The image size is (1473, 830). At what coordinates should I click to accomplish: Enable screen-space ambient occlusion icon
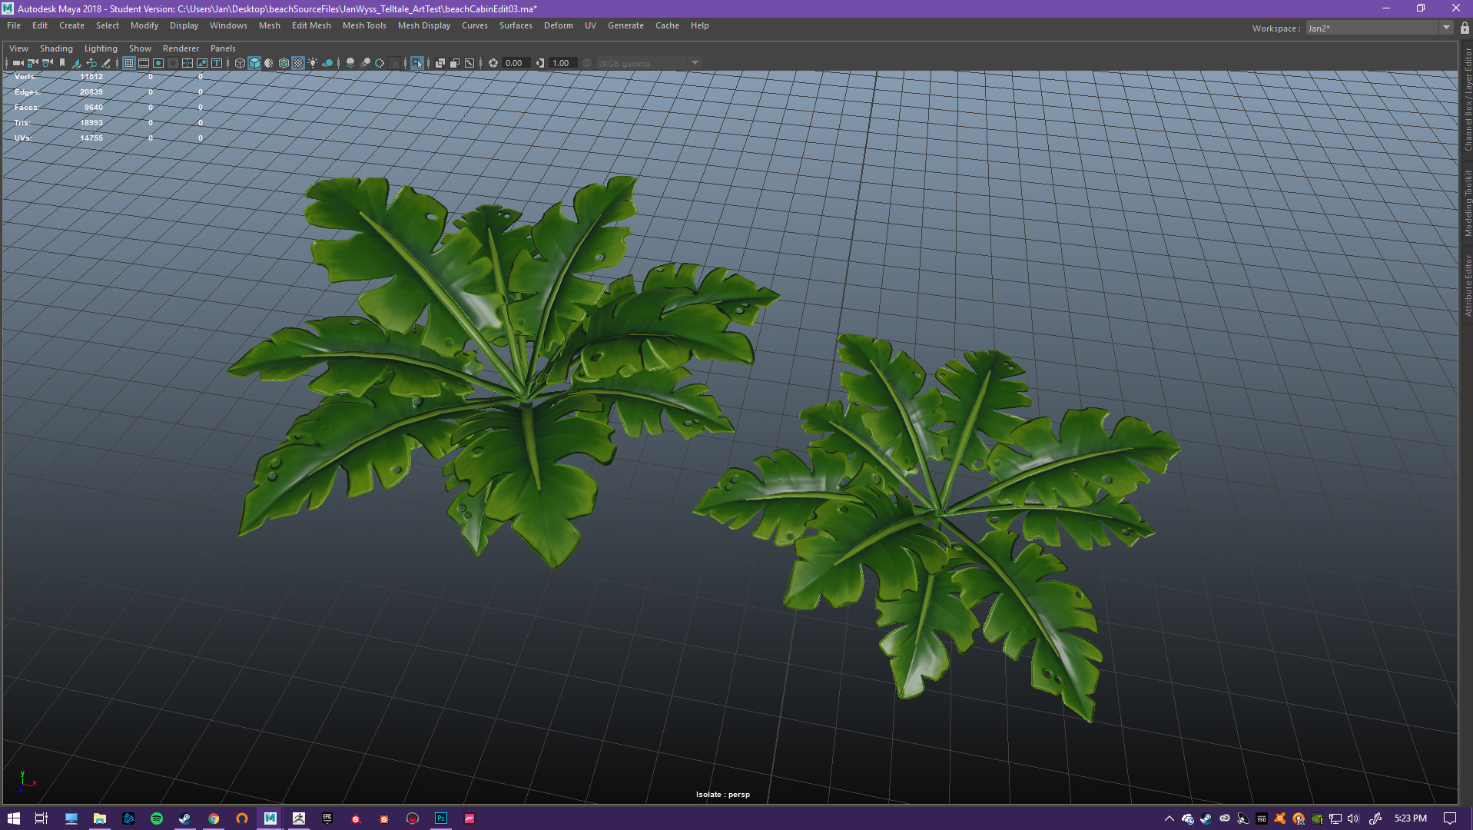click(350, 63)
